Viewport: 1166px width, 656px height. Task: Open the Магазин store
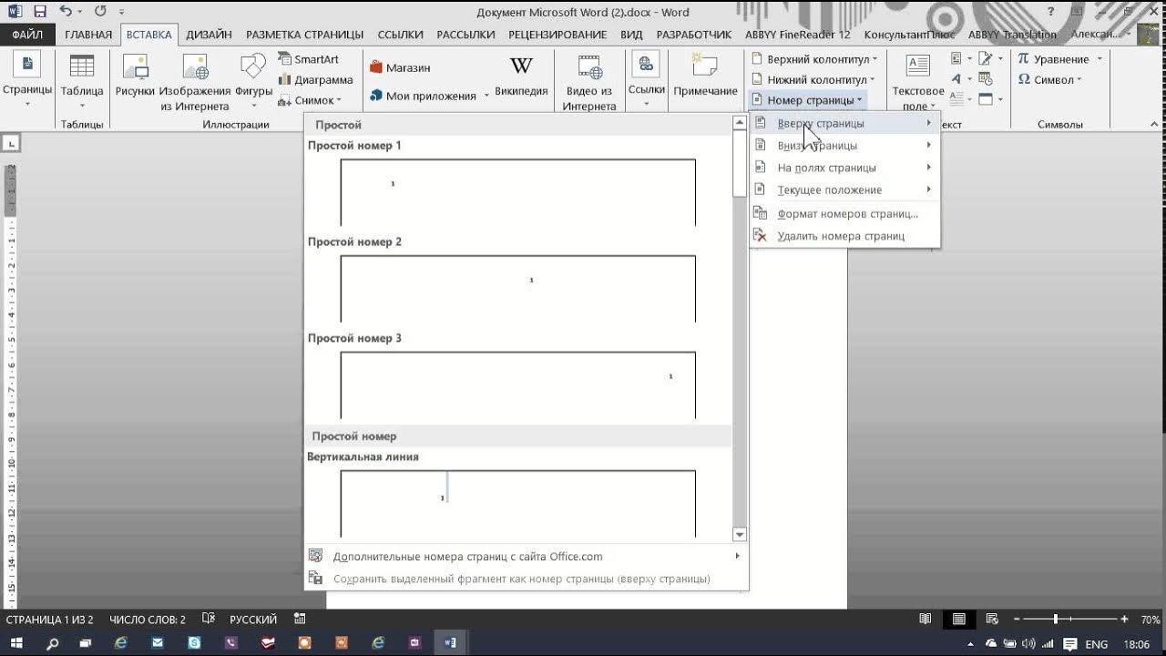click(x=401, y=67)
